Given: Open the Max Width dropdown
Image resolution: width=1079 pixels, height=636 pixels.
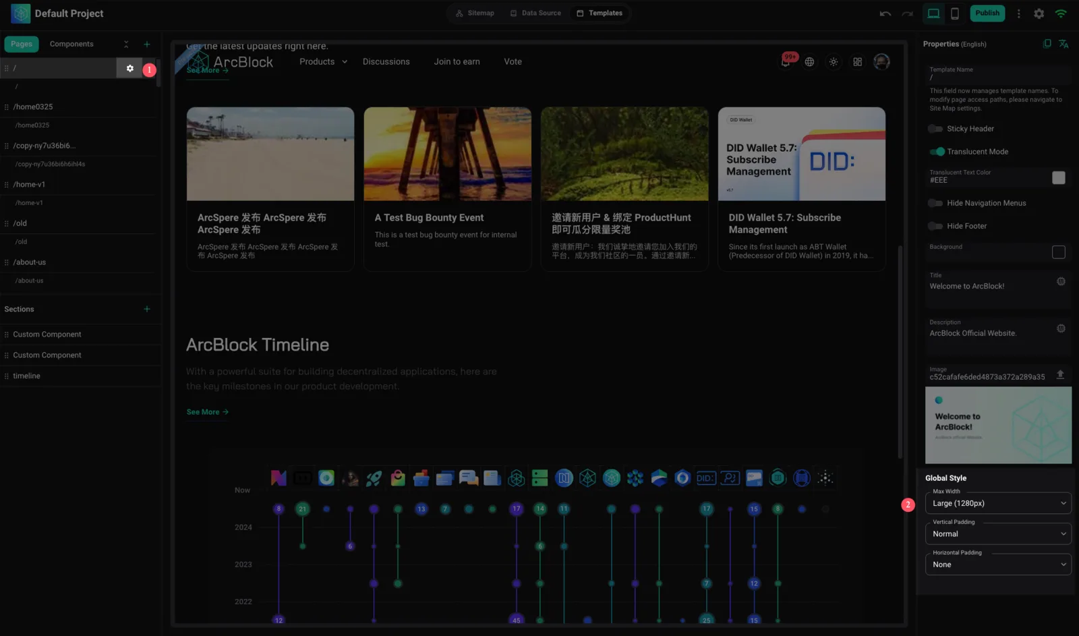Looking at the screenshot, I should pos(998,503).
